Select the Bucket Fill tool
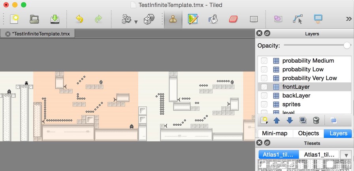Screen dimensions: 354x171 click(213, 19)
